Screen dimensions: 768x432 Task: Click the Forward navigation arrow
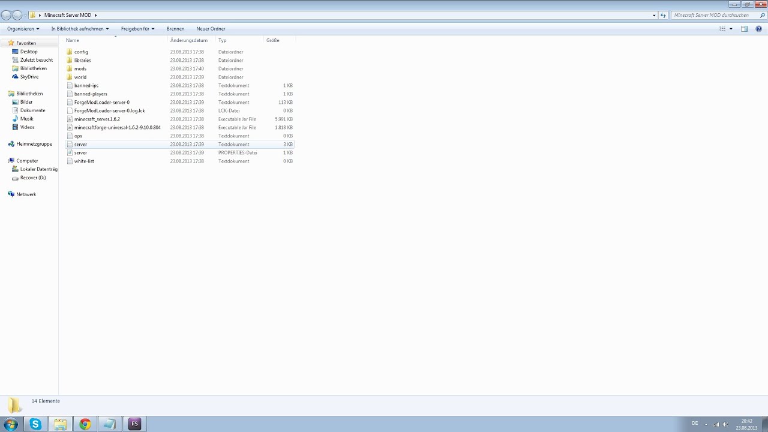point(17,15)
